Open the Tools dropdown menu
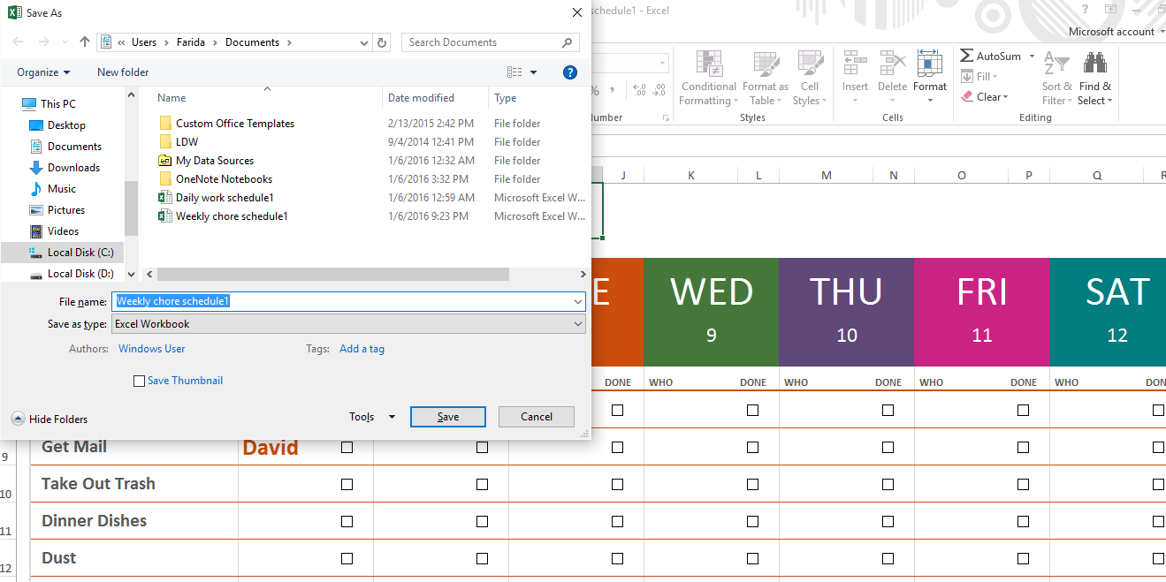 click(x=372, y=417)
